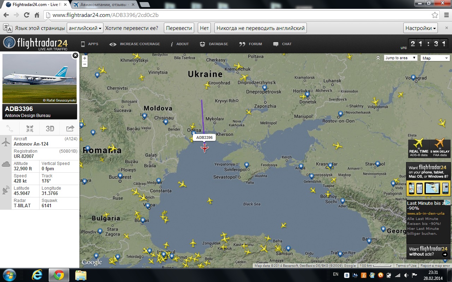This screenshot has height=282, width=452.
Task: Zoom out the map with minus button
Action: (x=85, y=64)
